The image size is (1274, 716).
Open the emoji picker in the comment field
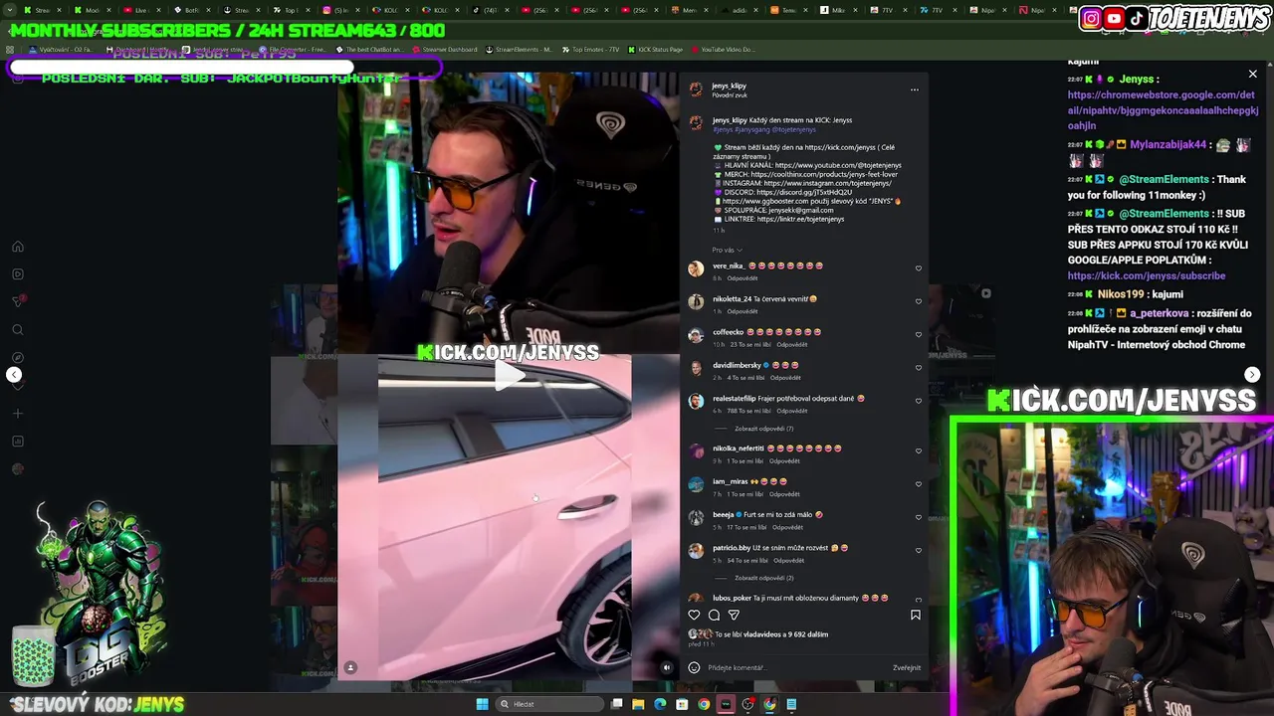(694, 667)
